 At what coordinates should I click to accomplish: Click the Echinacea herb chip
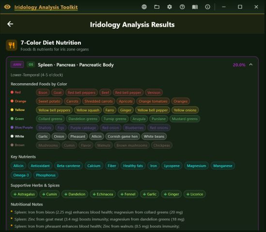(x=103, y=194)
